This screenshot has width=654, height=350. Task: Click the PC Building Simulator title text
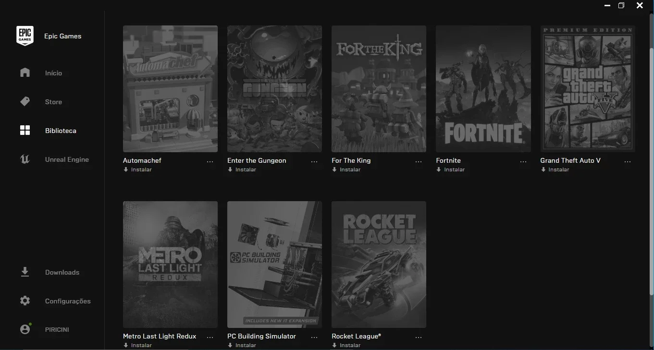(261, 336)
